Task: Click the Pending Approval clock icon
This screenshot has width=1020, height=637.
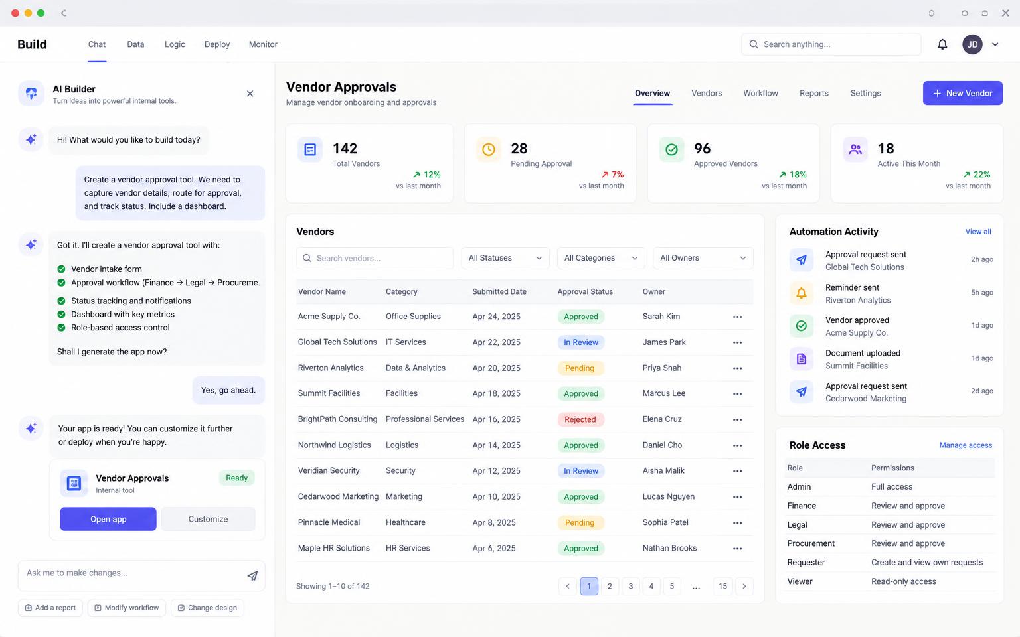Action: (x=488, y=150)
